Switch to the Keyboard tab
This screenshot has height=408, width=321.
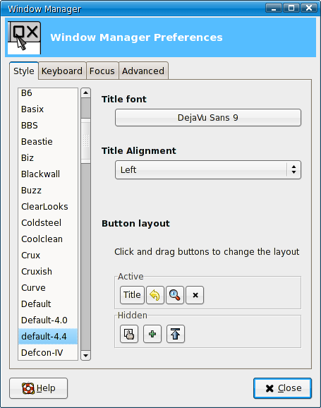62,71
